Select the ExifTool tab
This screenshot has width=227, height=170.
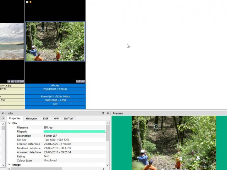point(68,118)
